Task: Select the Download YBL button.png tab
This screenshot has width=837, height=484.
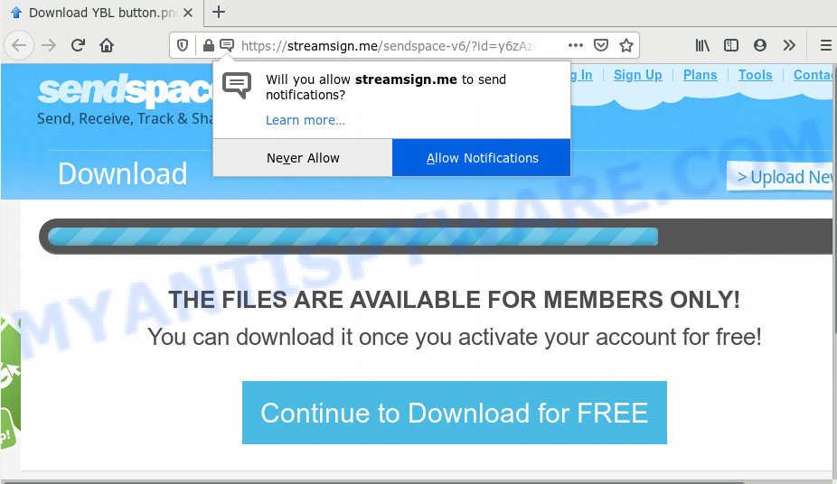Action: tap(102, 13)
